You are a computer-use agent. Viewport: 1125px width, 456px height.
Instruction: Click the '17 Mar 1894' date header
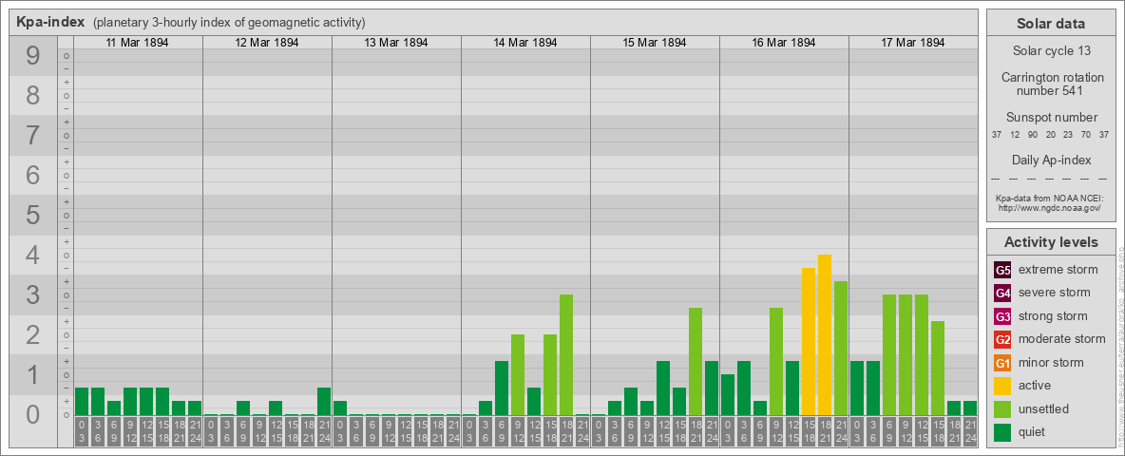[x=912, y=43]
